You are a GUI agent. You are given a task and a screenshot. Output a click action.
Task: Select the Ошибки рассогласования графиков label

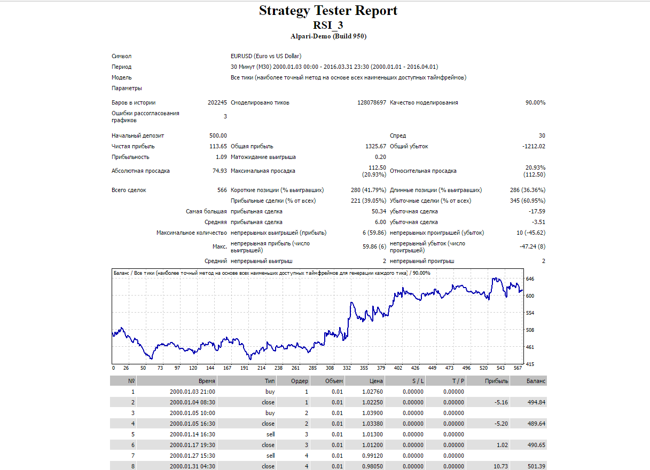tap(145, 117)
